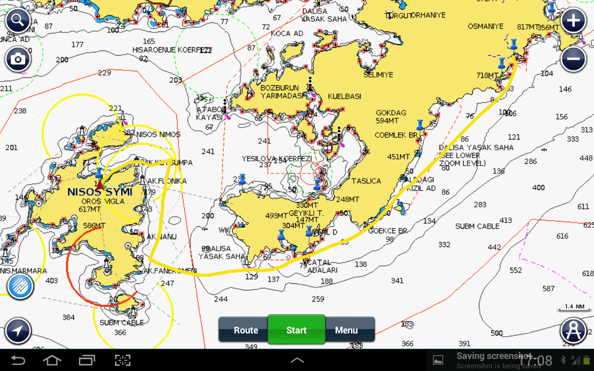Tap the screen capture icon in navbar
The height and width of the screenshot is (371, 594).
point(123,360)
